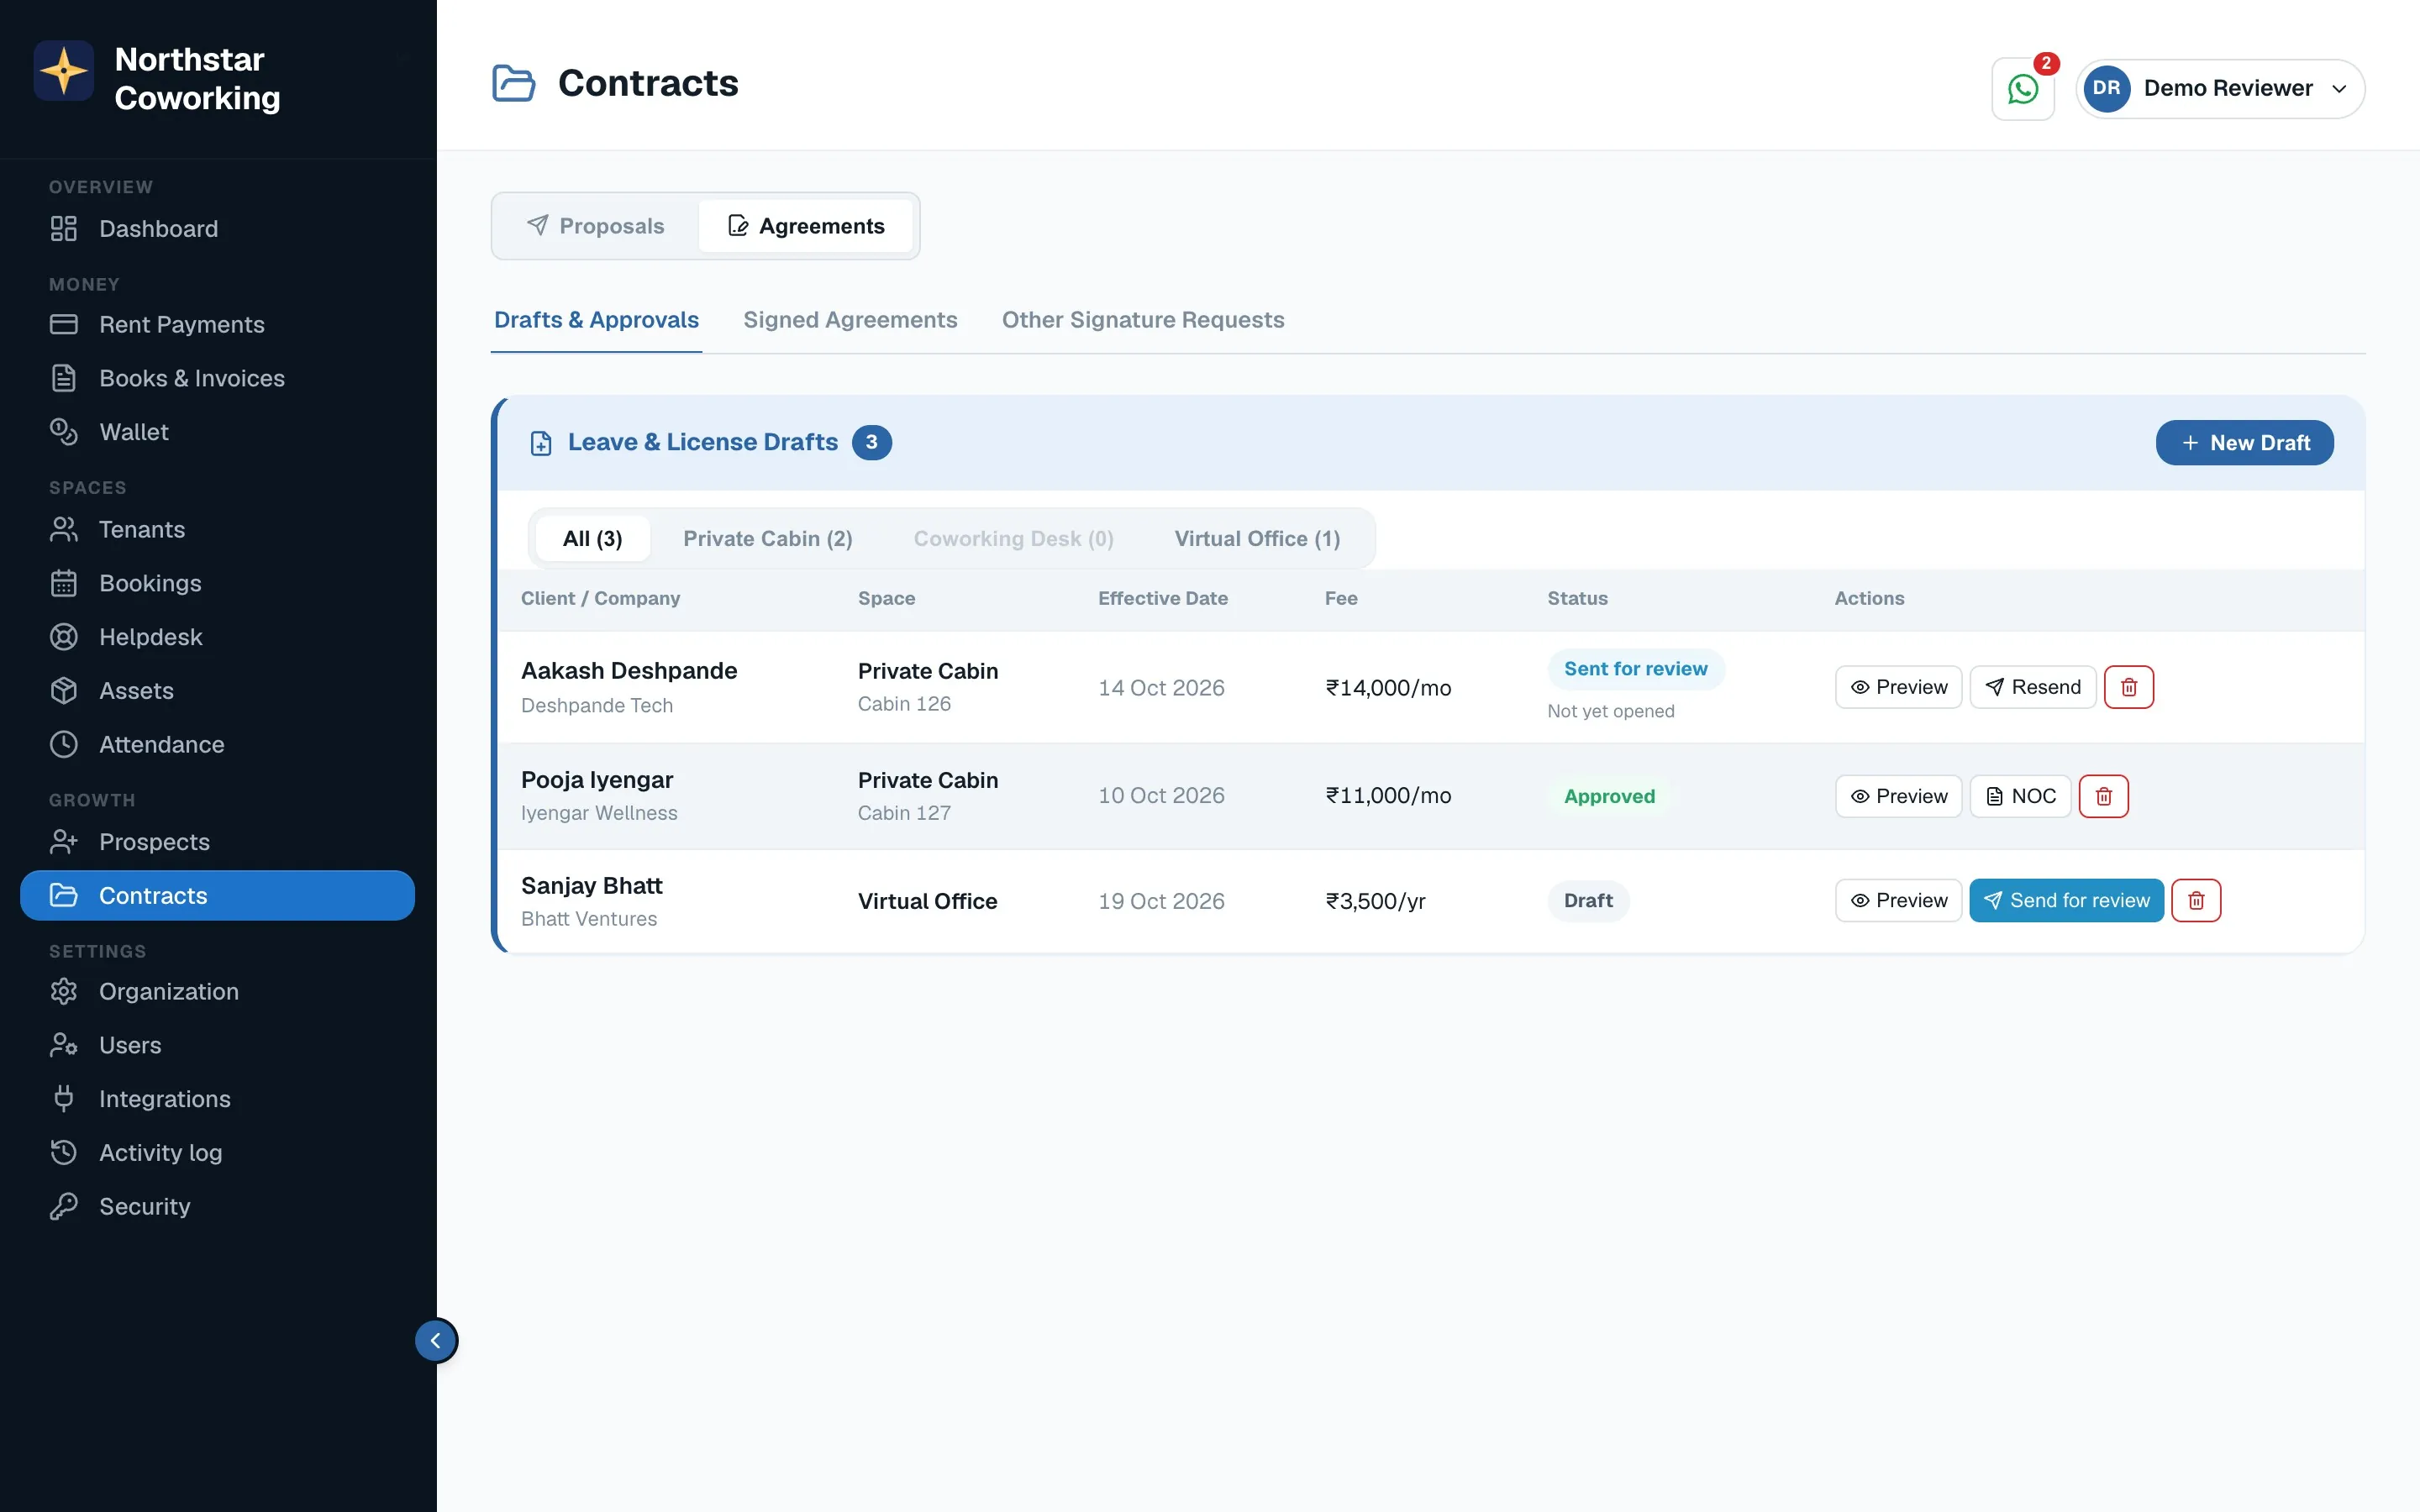Select Drafts & Approvals tab
Screen dimensions: 2420x1512
tap(596, 320)
